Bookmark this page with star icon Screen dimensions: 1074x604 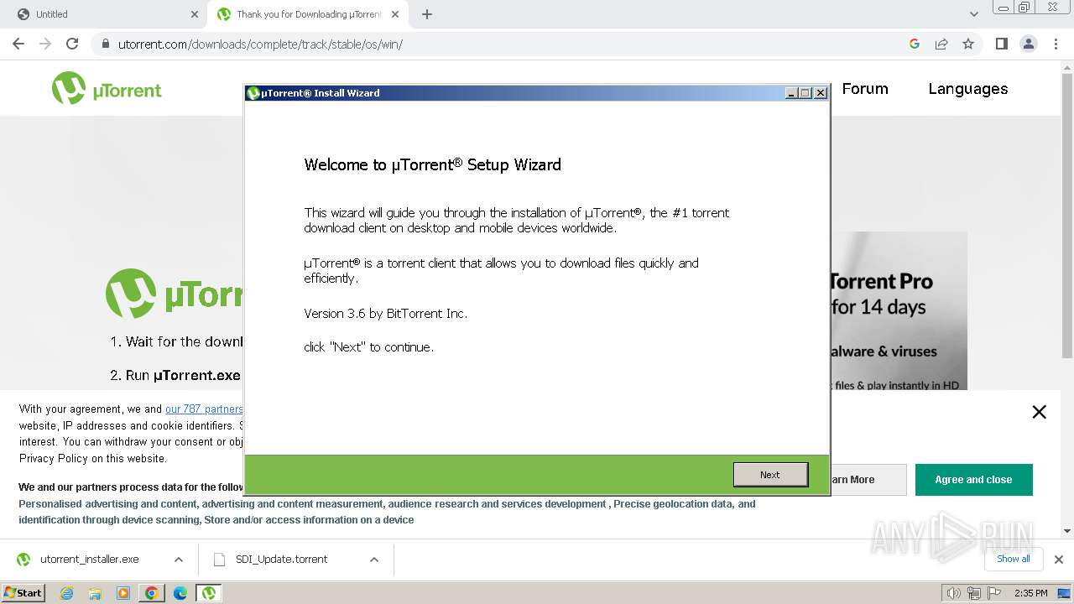[x=968, y=44]
